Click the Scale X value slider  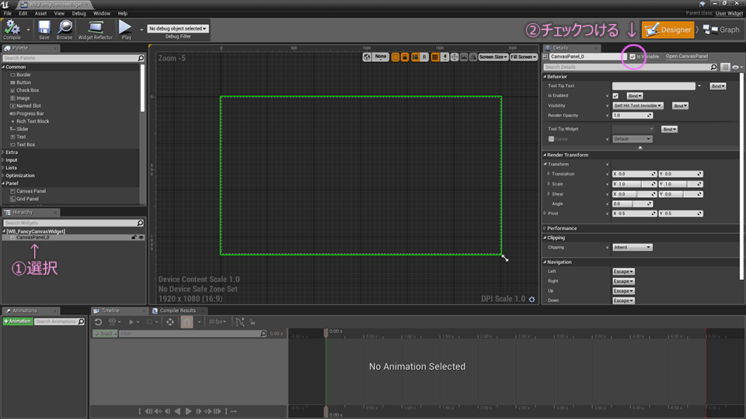click(634, 184)
